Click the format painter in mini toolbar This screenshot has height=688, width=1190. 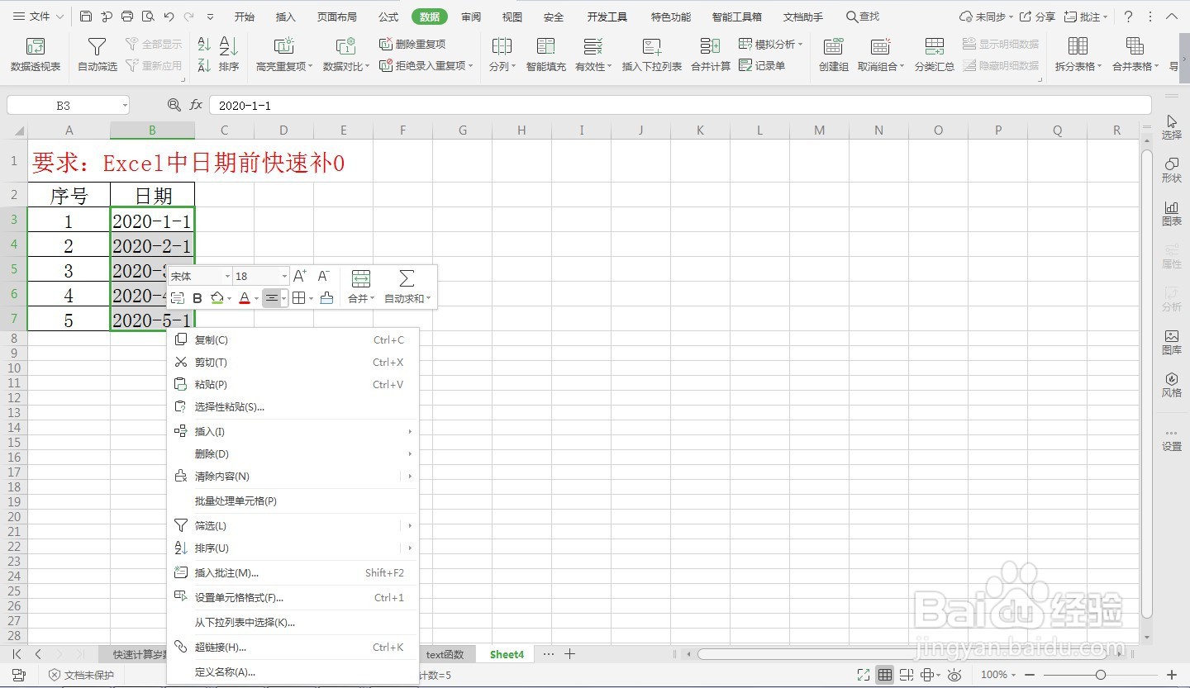(x=326, y=298)
